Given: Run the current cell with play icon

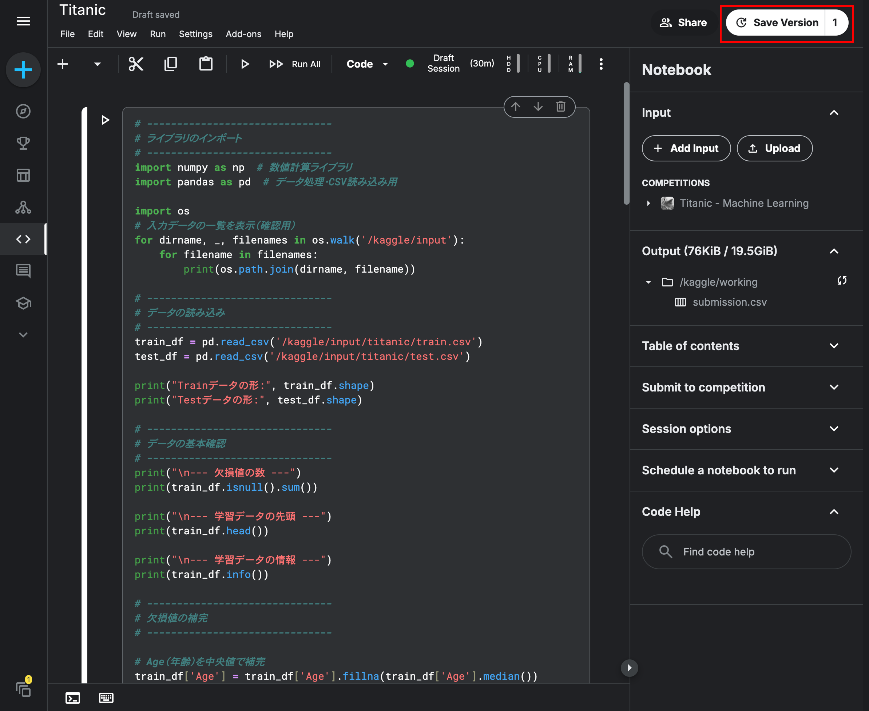Looking at the screenshot, I should (245, 64).
